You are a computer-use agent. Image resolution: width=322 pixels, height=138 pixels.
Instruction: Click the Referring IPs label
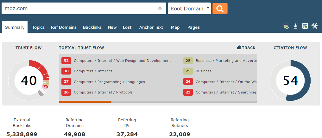coord(127,123)
